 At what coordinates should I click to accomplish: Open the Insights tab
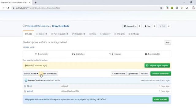119,34
